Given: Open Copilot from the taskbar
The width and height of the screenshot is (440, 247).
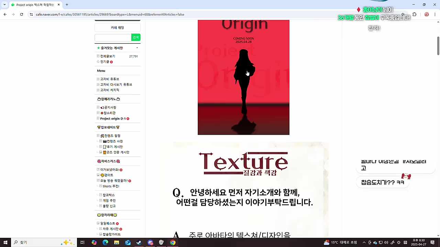Looking at the screenshot, I should 94,243.
